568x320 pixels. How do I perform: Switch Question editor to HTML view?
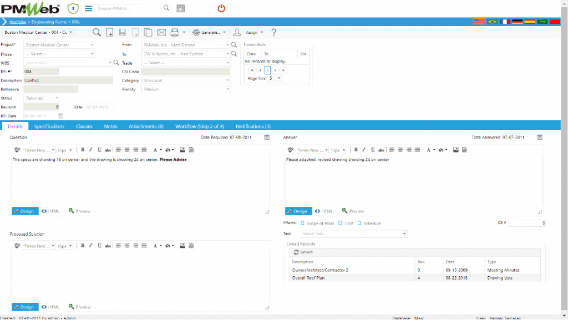click(50, 211)
